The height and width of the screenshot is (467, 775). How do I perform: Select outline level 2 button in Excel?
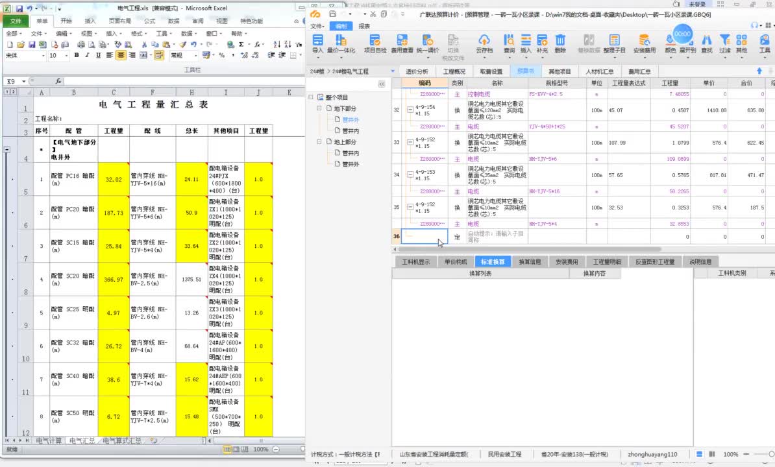(13, 92)
